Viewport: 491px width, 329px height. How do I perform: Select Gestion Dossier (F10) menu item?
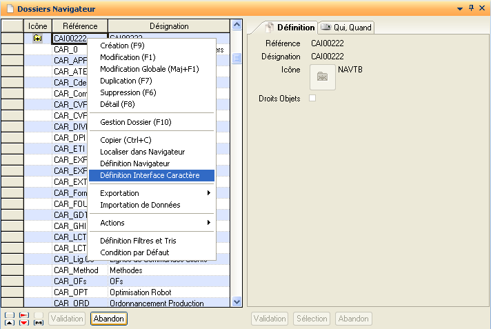tap(135, 122)
